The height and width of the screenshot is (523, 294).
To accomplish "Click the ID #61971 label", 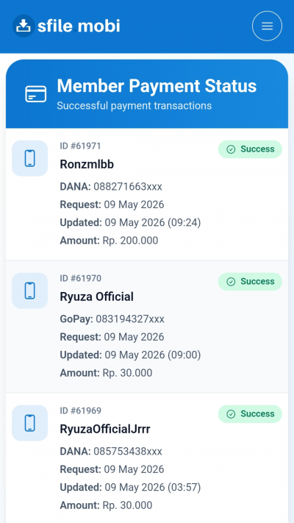I will (x=80, y=146).
